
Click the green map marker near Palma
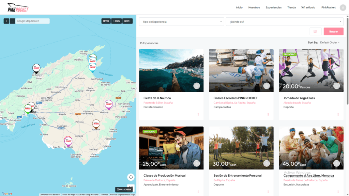28,109
